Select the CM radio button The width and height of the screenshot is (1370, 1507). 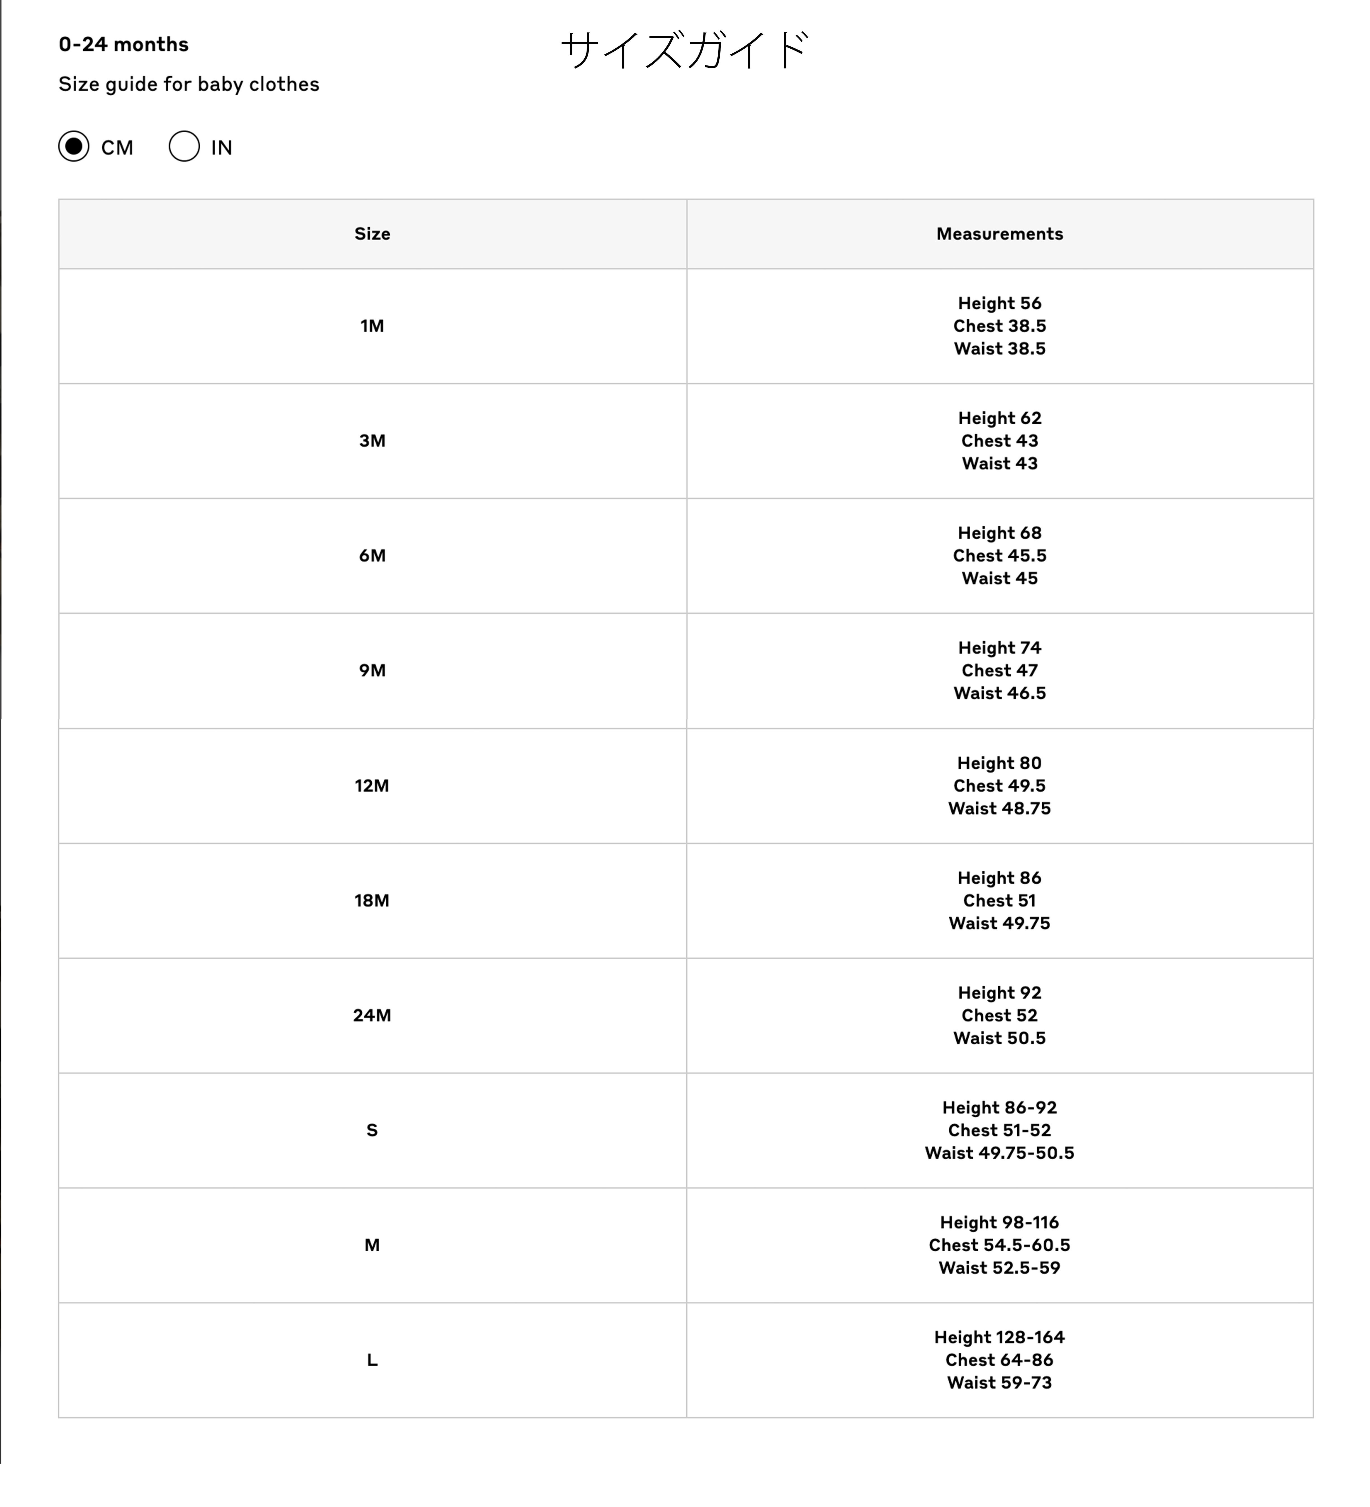click(73, 147)
